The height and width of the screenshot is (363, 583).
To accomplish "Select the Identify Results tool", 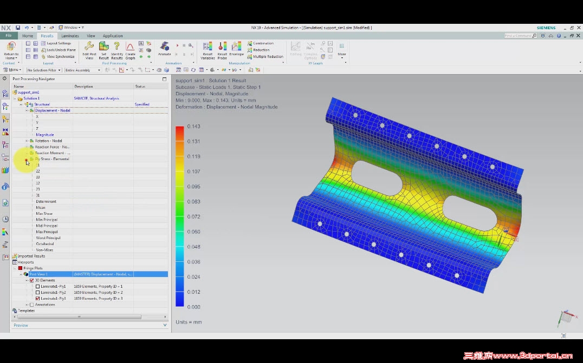I will tap(116, 50).
